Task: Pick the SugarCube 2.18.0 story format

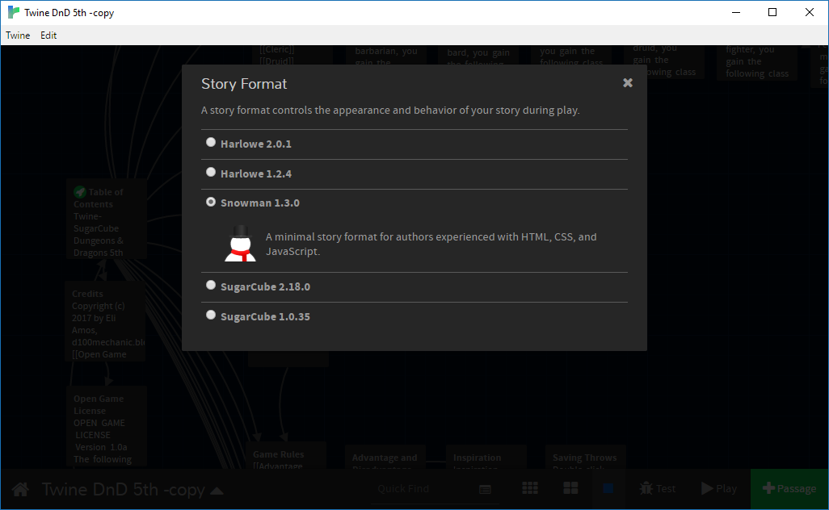Action: [211, 285]
